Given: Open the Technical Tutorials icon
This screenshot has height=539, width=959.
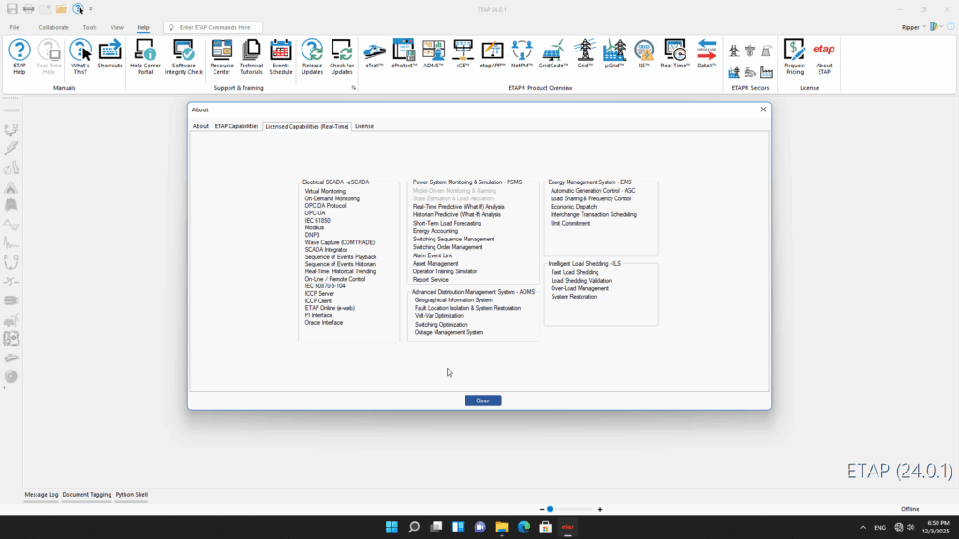Looking at the screenshot, I should point(251,56).
